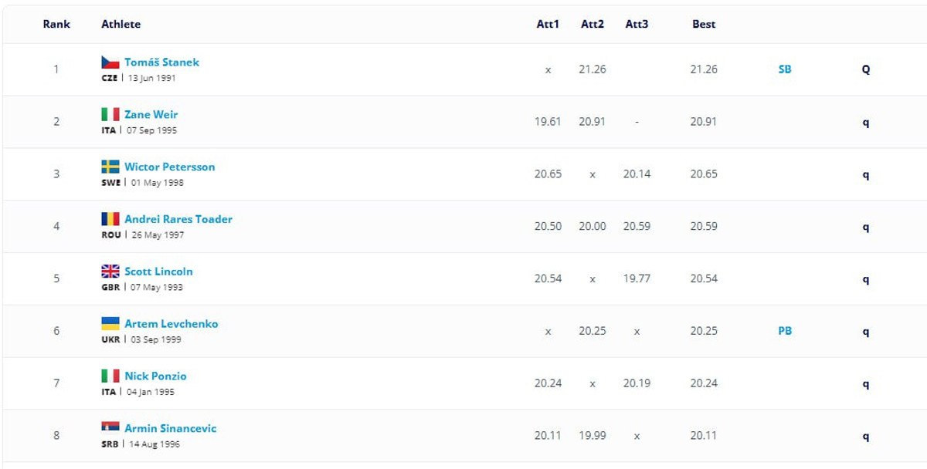This screenshot has width=927, height=469.
Task: Click the Romanian flag by Andrei Rares Toader
Action: point(110,219)
